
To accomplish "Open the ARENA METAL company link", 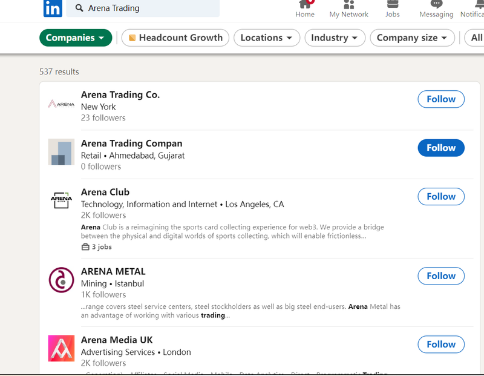I will 113,272.
